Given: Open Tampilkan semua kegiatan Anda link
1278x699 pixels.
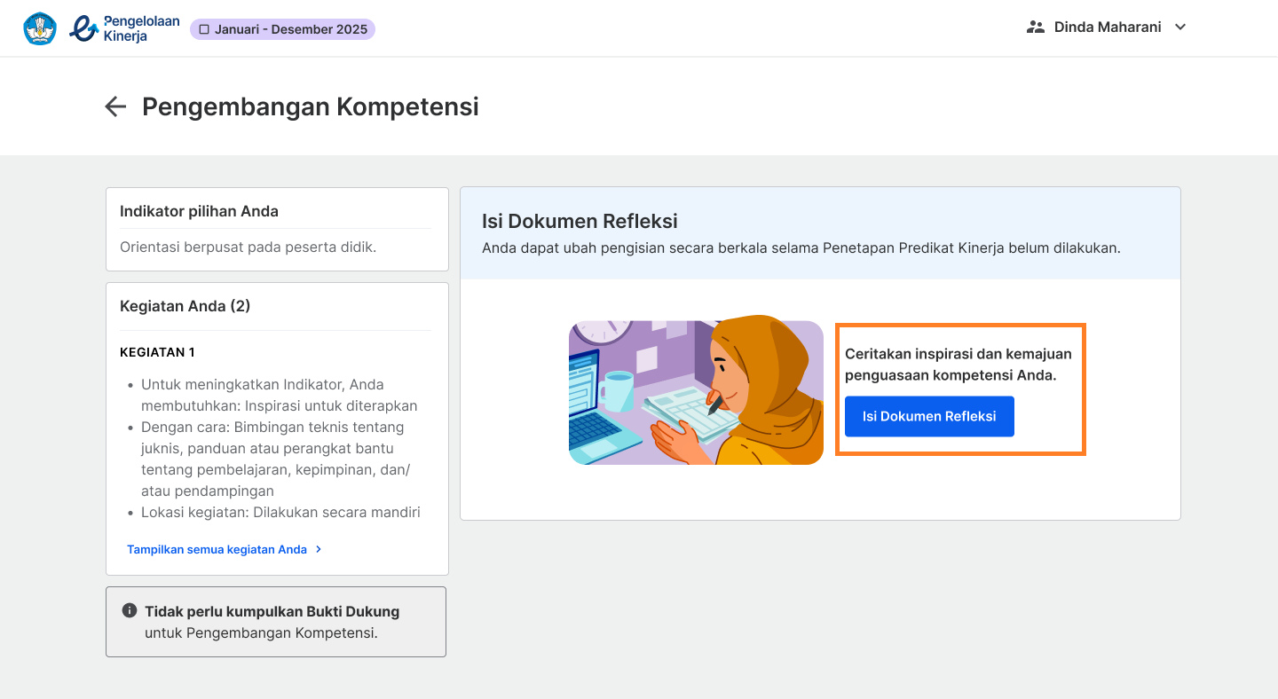Looking at the screenshot, I should [217, 549].
